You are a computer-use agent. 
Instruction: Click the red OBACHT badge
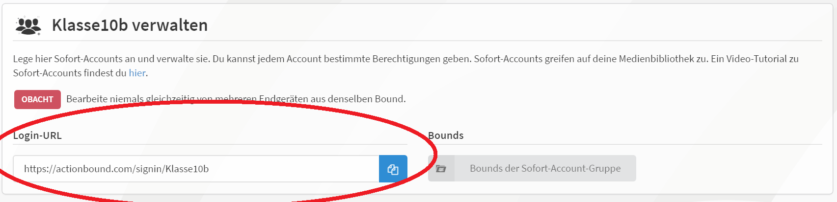coord(37,99)
